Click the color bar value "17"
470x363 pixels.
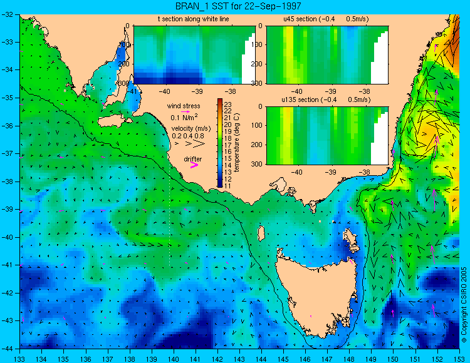(x=228, y=145)
